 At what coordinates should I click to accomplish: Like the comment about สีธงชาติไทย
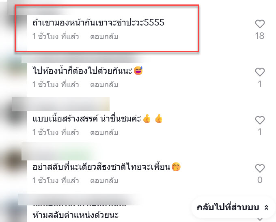(x=260, y=168)
